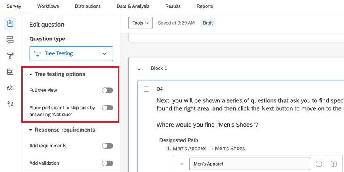Open Survey flow icon in sidebar
The image size is (344, 172).
[x=10, y=39]
